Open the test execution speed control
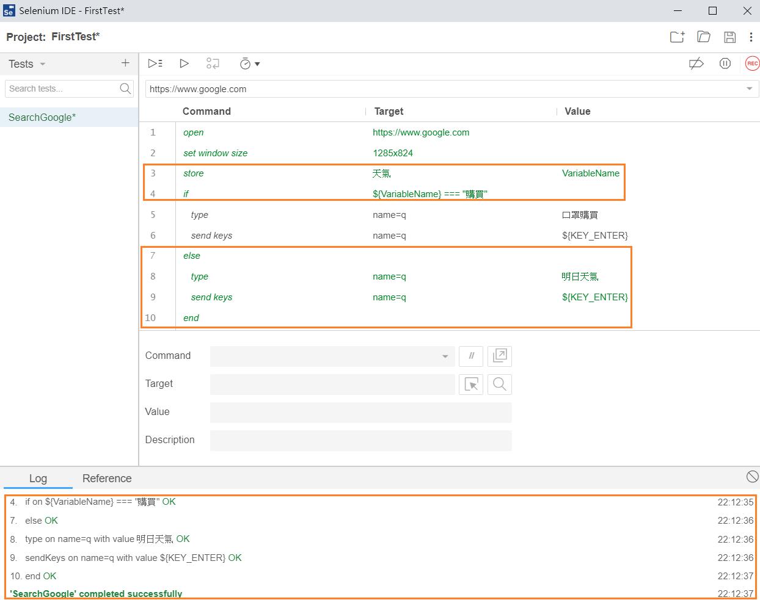Viewport: 760px width, 600px height. tap(249, 63)
